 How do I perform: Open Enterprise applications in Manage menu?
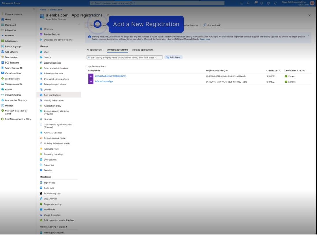[x=55, y=84]
